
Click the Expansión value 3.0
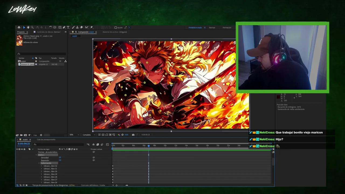60,160
